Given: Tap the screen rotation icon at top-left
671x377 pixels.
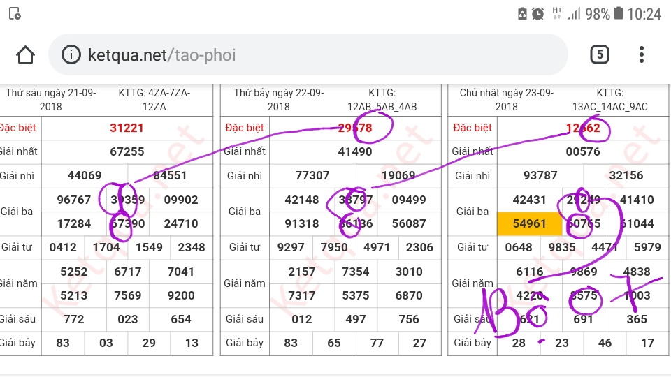Looking at the screenshot, I should tap(14, 13).
